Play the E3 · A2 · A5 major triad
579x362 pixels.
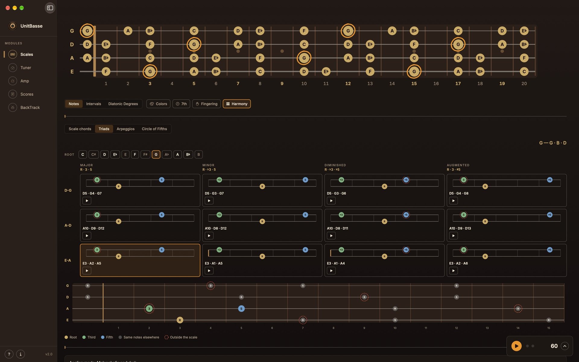point(87,271)
